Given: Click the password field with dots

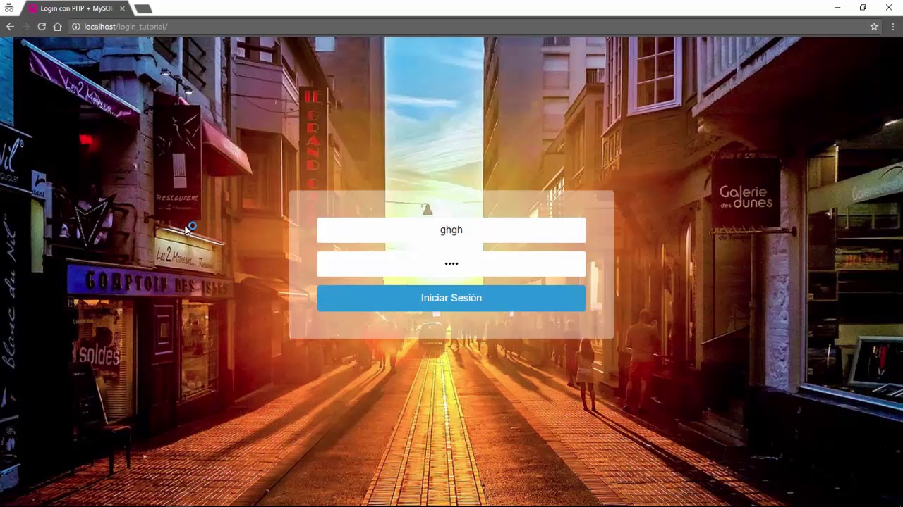Looking at the screenshot, I should [x=451, y=264].
